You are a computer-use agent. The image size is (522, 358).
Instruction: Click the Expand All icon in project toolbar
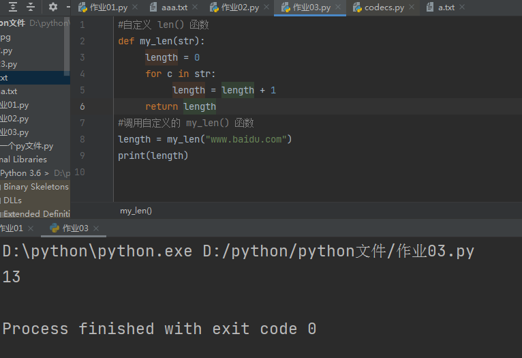point(13,8)
